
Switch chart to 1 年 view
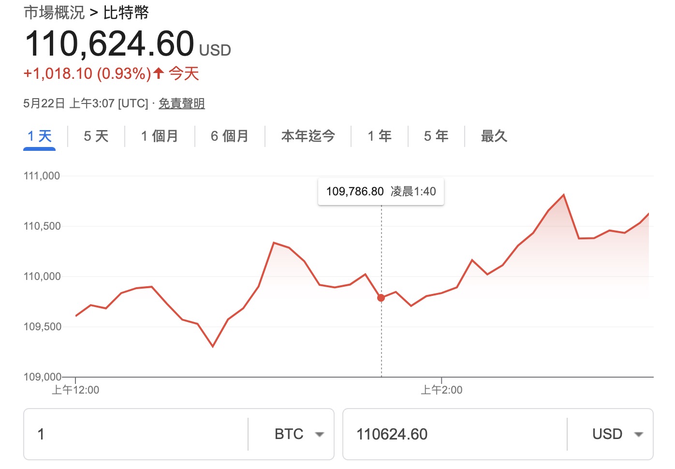[380, 136]
